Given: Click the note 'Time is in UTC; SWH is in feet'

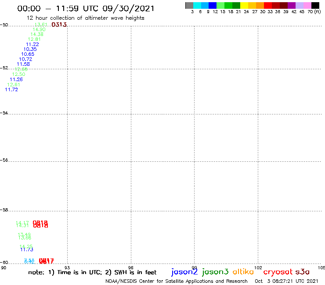Looking at the screenshot, I should point(92,272).
